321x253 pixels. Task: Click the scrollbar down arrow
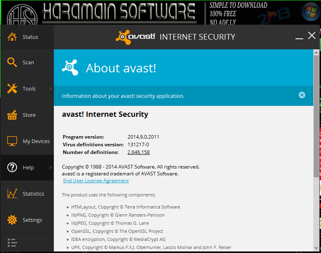316,249
